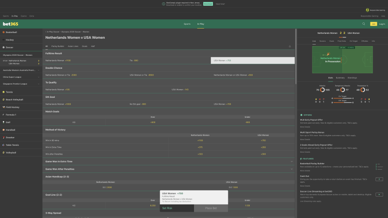Click the Cash Out feature icon
The width and height of the screenshot is (388, 218).
click(378, 180)
